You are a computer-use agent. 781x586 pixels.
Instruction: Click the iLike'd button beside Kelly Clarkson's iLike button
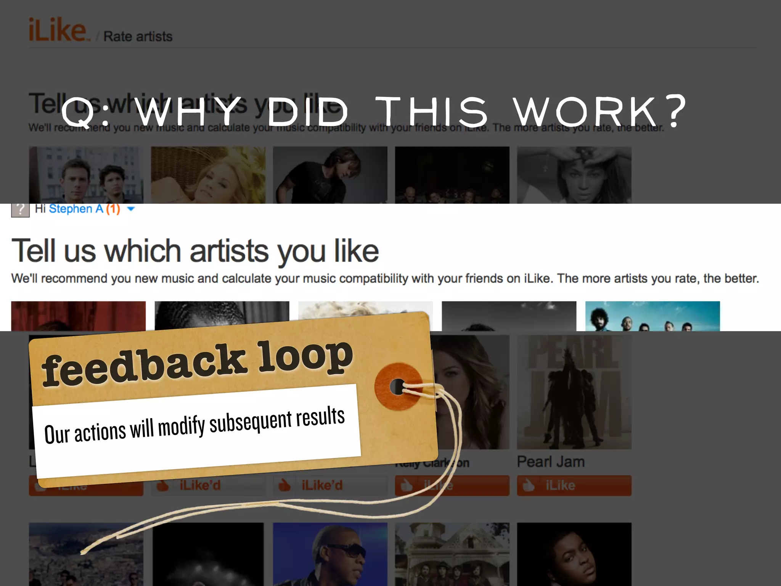click(x=330, y=485)
